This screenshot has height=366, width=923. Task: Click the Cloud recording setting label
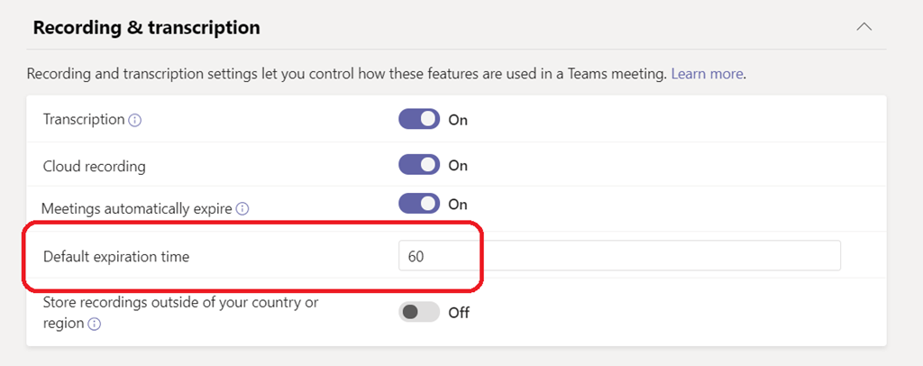[95, 166]
